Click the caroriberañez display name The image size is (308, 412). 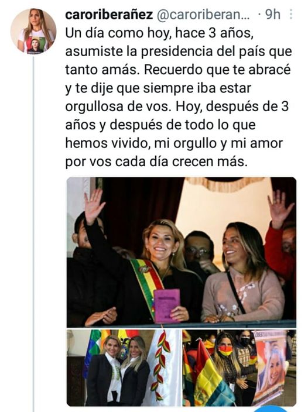pos(109,15)
